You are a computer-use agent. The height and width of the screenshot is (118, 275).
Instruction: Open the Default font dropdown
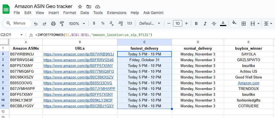pos(150,24)
